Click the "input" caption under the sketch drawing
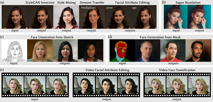 14,63
